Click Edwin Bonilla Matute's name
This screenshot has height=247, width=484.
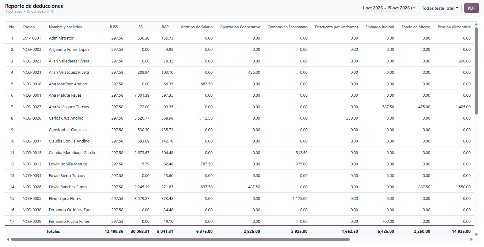(68, 164)
